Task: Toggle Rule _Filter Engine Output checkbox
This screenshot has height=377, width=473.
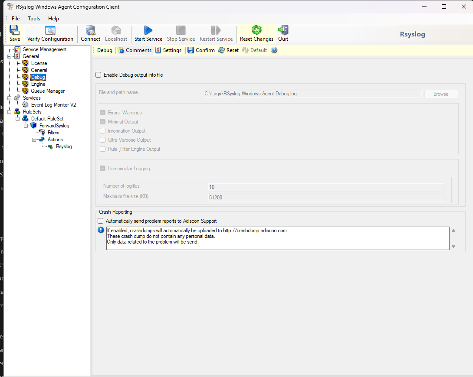Action: [102, 149]
